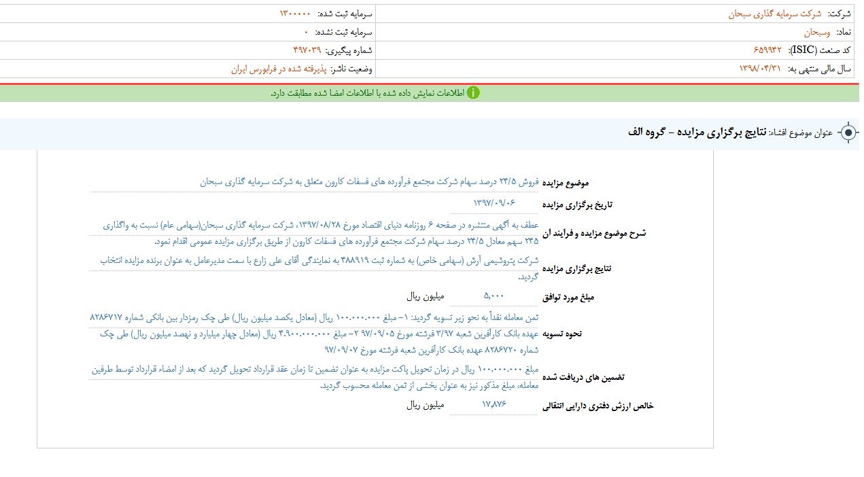
Task: Click publisher status پذیرفته شده در فرابورس ایران
Action: pos(279,69)
